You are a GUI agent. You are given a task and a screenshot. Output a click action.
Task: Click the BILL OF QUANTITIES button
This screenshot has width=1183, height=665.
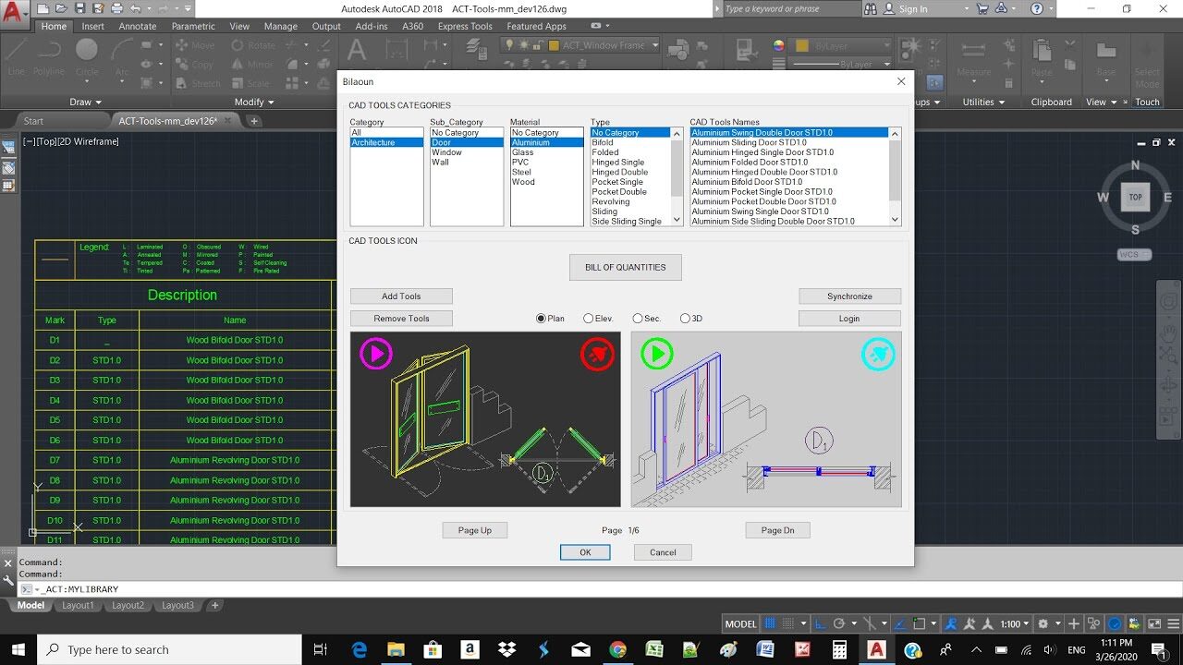tap(626, 267)
